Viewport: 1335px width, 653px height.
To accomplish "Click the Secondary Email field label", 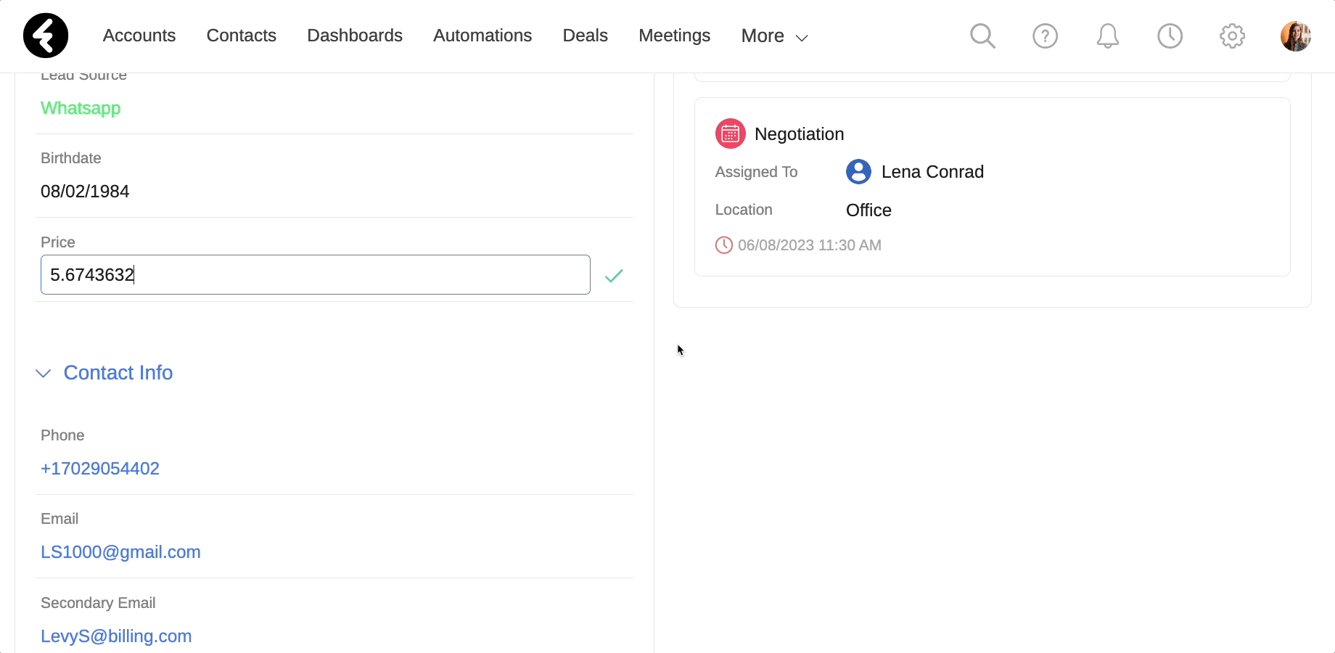I will 98,603.
